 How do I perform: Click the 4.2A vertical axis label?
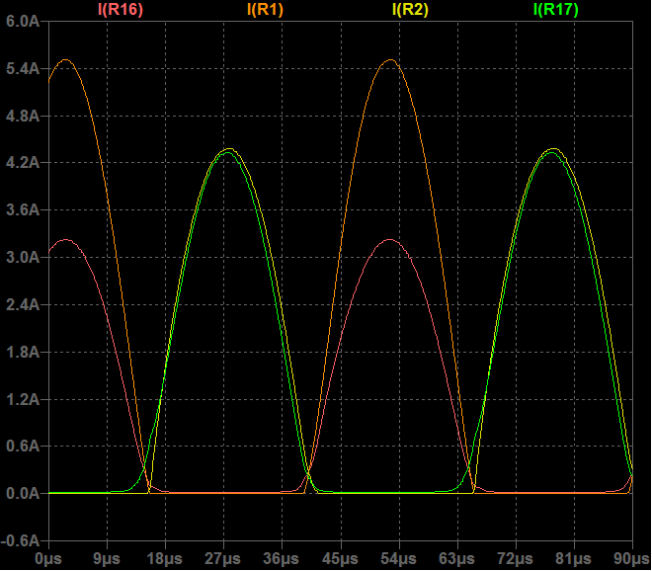[23, 163]
